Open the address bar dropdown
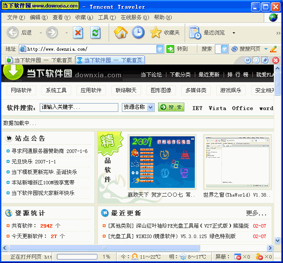Image resolution: width=283 pixels, height=263 pixels. (160, 49)
